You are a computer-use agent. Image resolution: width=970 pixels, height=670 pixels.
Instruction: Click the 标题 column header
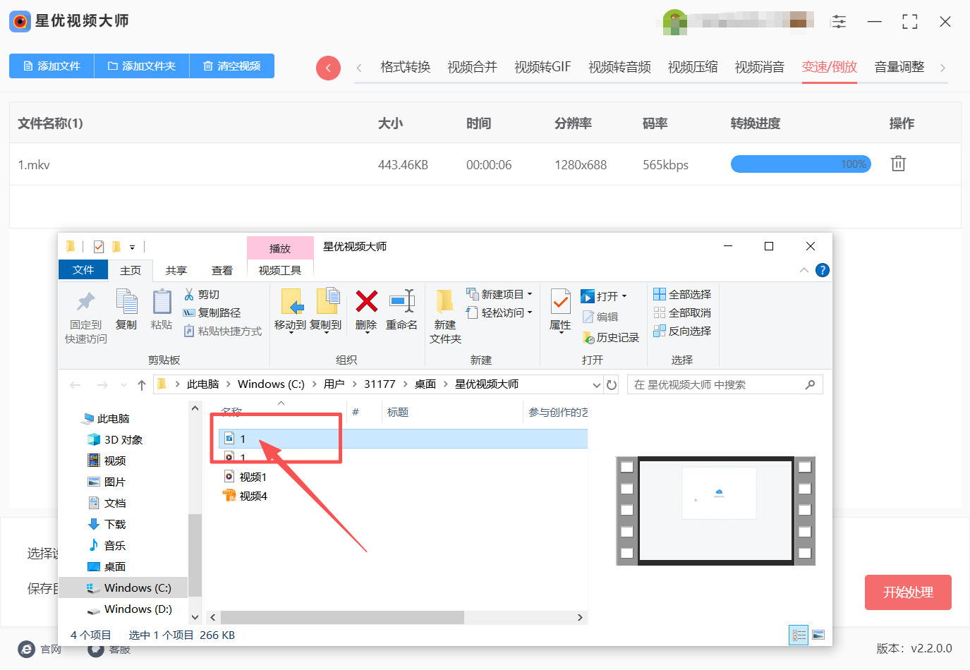point(398,412)
